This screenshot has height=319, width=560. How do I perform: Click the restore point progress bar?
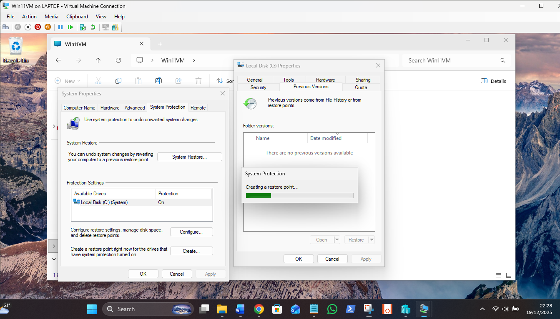(299, 195)
